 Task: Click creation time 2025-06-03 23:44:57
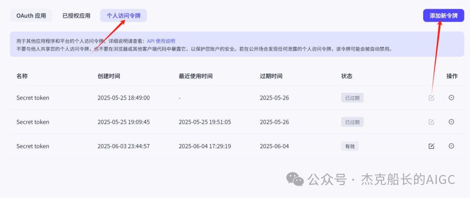click(x=124, y=146)
